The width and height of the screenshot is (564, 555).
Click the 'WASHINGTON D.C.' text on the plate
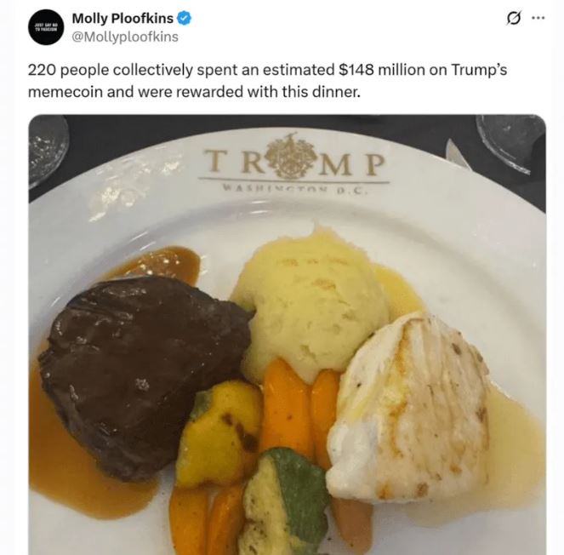(x=295, y=189)
